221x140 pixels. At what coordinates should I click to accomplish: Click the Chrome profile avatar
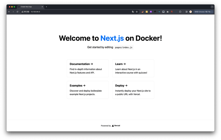pos(190,12)
